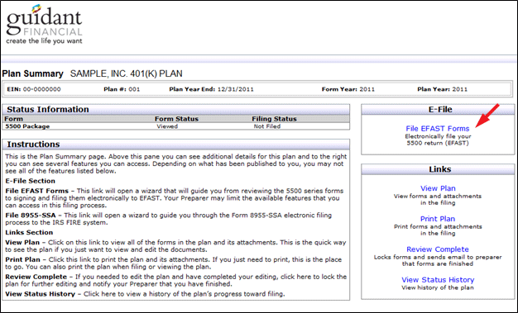Click the 5500 Package form row
This screenshot has height=313, width=518.
tap(175, 126)
